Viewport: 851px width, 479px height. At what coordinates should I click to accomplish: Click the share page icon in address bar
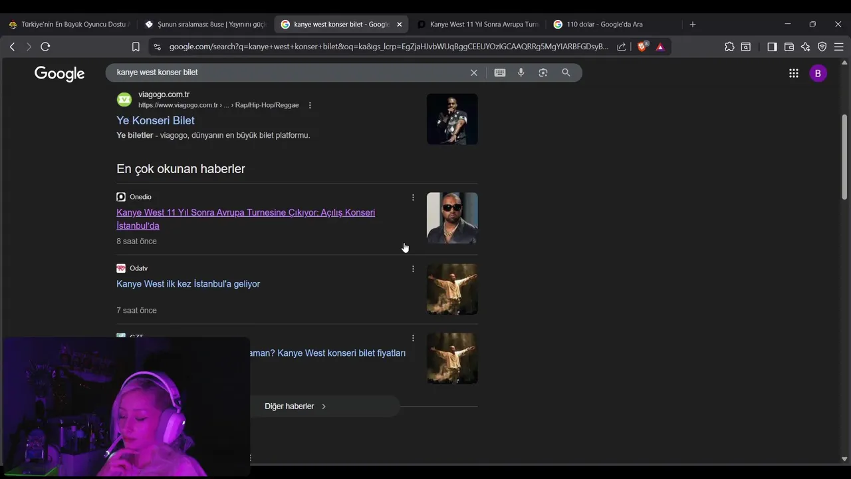pyautogui.click(x=622, y=47)
